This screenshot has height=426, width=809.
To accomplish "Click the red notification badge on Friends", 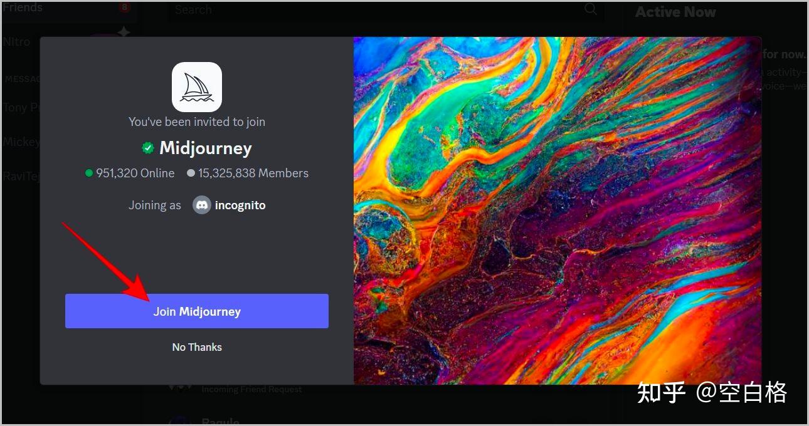I will [124, 7].
